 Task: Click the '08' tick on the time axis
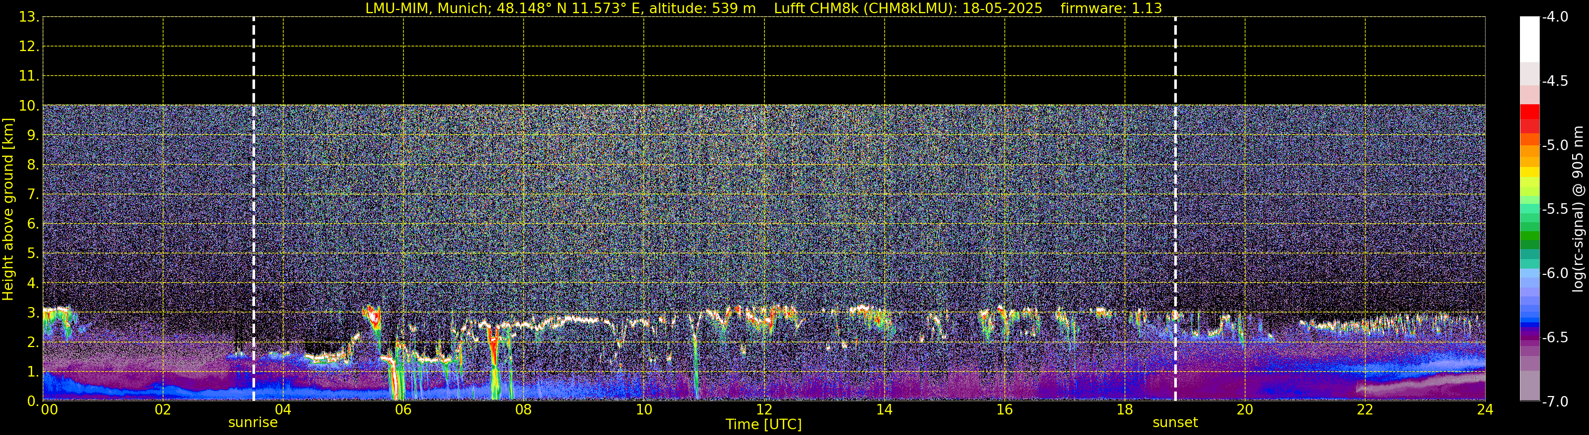[x=524, y=410]
